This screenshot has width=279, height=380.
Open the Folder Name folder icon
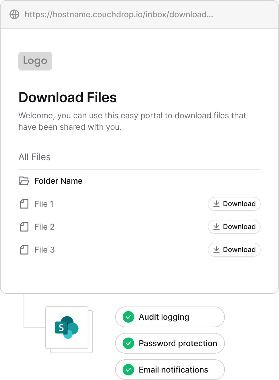(24, 181)
